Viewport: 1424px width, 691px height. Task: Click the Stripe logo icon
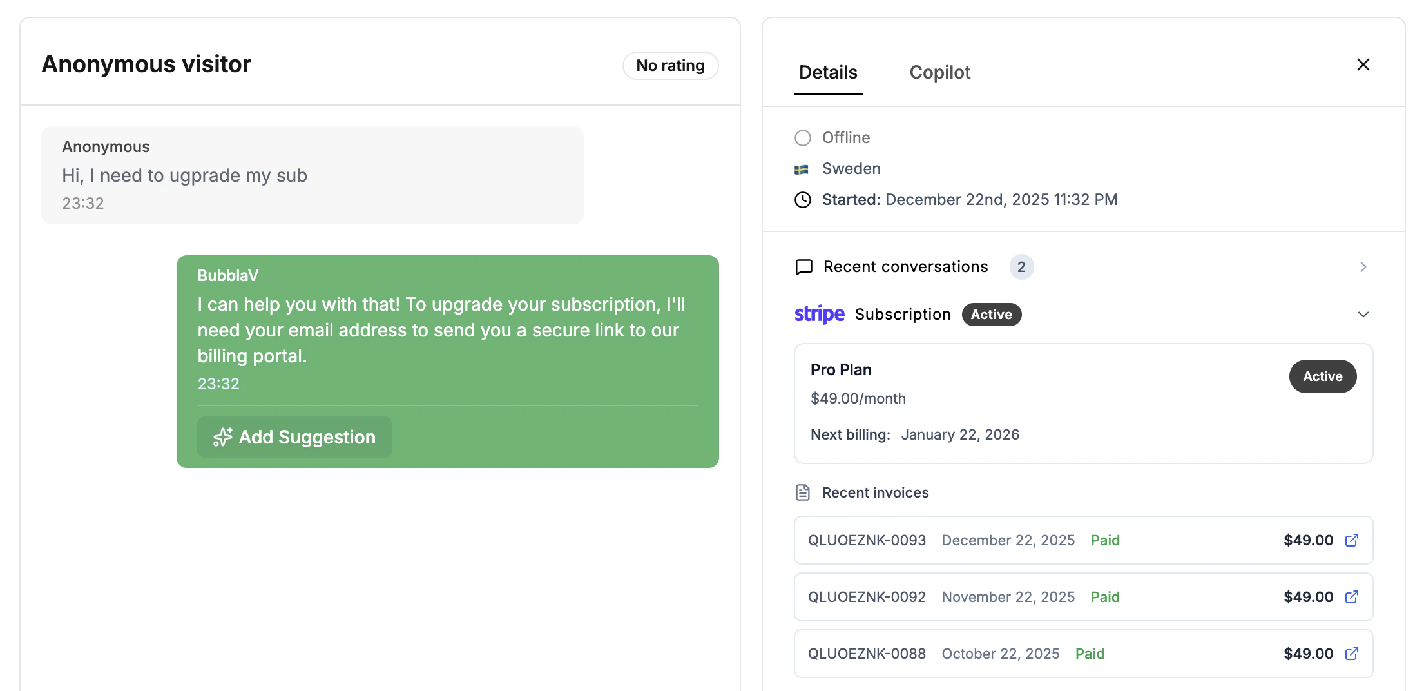click(x=819, y=314)
